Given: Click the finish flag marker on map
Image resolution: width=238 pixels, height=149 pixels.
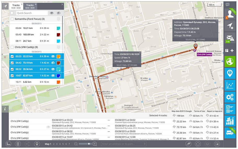Looking at the screenshot, I should [x=195, y=46].
